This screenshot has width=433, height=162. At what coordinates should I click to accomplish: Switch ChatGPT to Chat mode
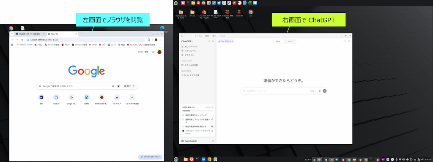pos(278,41)
